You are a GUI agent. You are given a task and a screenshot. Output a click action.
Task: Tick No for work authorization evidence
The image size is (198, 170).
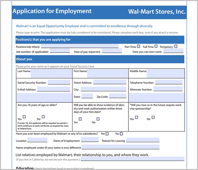98,119
